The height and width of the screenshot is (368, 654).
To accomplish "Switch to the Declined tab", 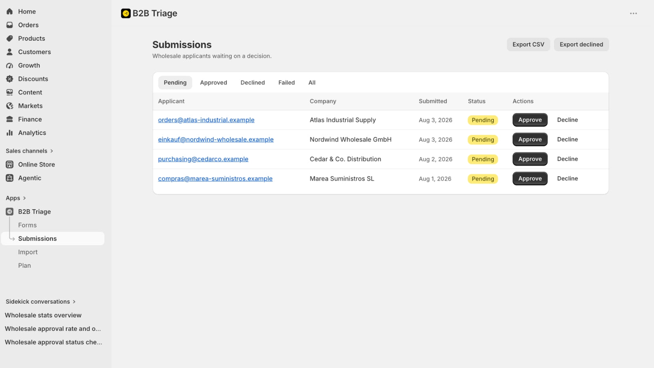I will pyautogui.click(x=253, y=83).
